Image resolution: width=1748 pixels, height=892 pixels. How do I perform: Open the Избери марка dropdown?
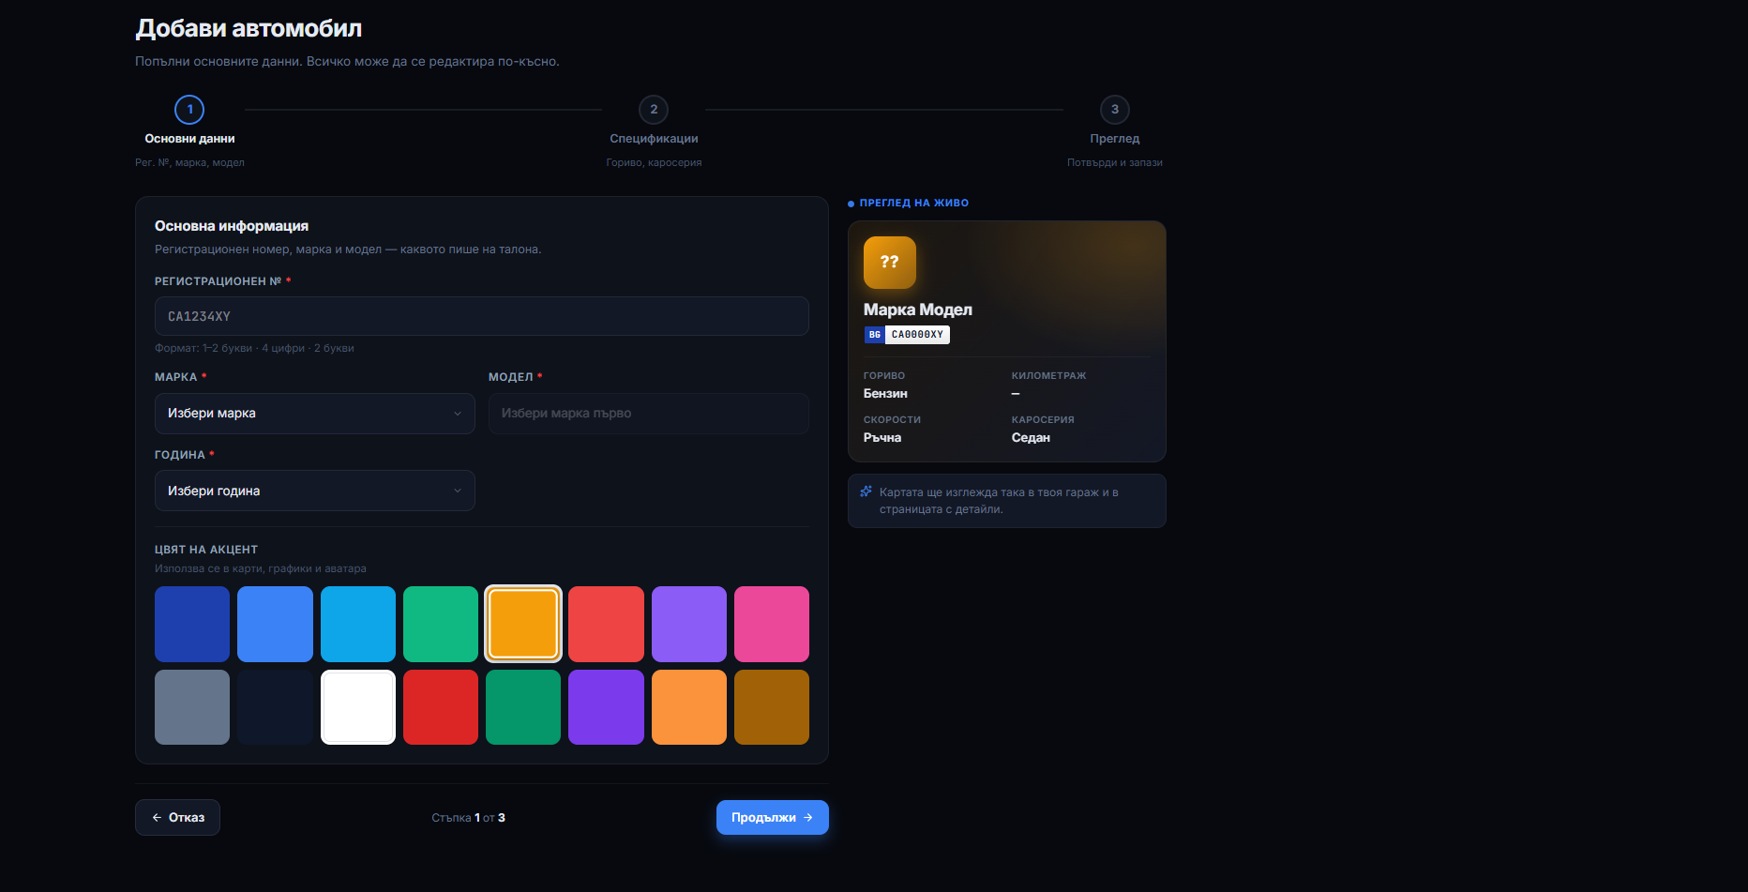pos(315,414)
